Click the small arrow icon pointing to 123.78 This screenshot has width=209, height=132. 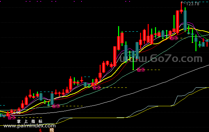coord(183,3)
